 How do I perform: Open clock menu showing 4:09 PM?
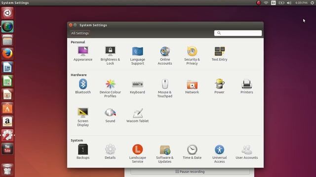pos(301,3)
